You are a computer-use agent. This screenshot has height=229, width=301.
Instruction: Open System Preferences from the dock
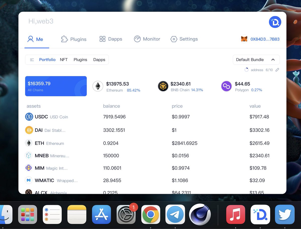click(x=126, y=214)
